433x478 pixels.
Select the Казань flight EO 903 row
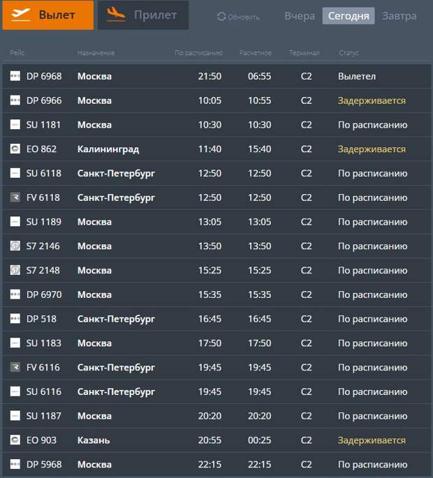coord(94,440)
